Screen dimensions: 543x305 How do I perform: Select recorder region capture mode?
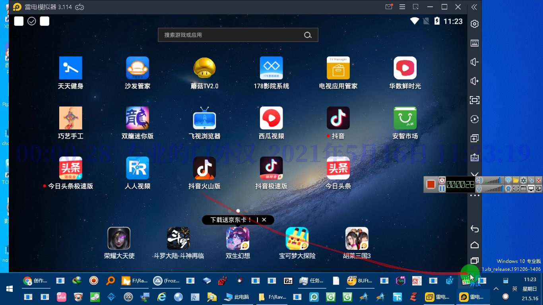[x=516, y=189]
